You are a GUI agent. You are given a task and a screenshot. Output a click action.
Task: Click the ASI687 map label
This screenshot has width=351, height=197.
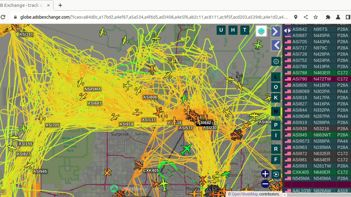(x=95, y=103)
